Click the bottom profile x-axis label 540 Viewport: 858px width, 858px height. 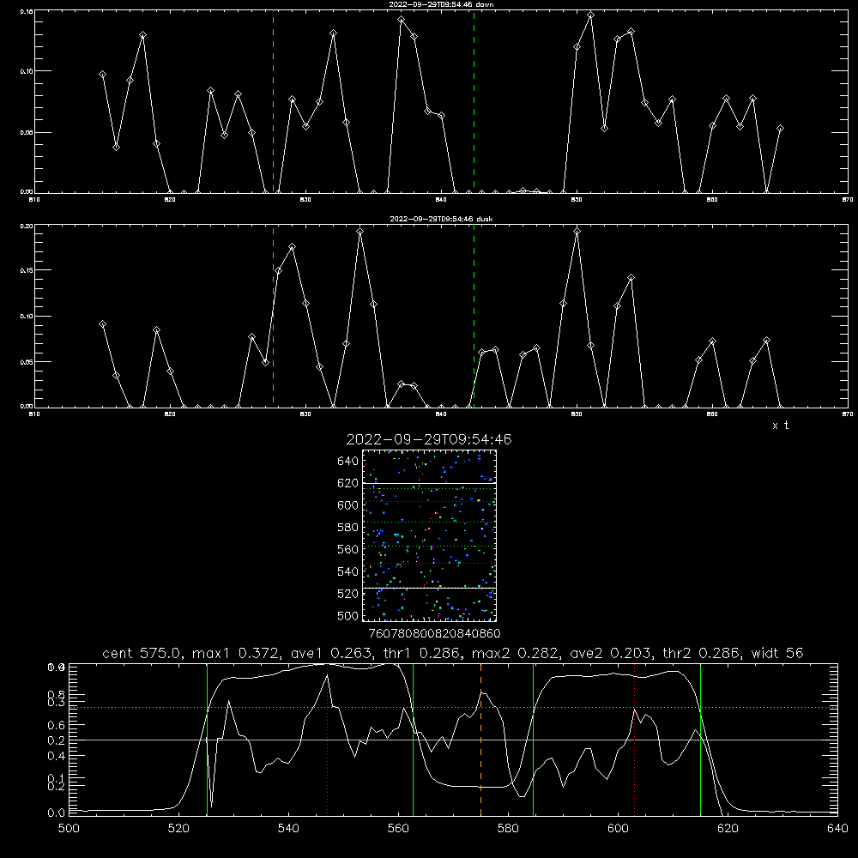(x=288, y=829)
